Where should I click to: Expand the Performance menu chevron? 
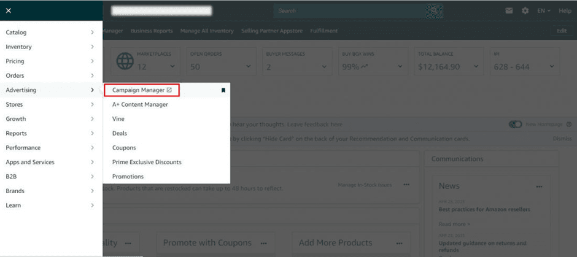pyautogui.click(x=92, y=147)
